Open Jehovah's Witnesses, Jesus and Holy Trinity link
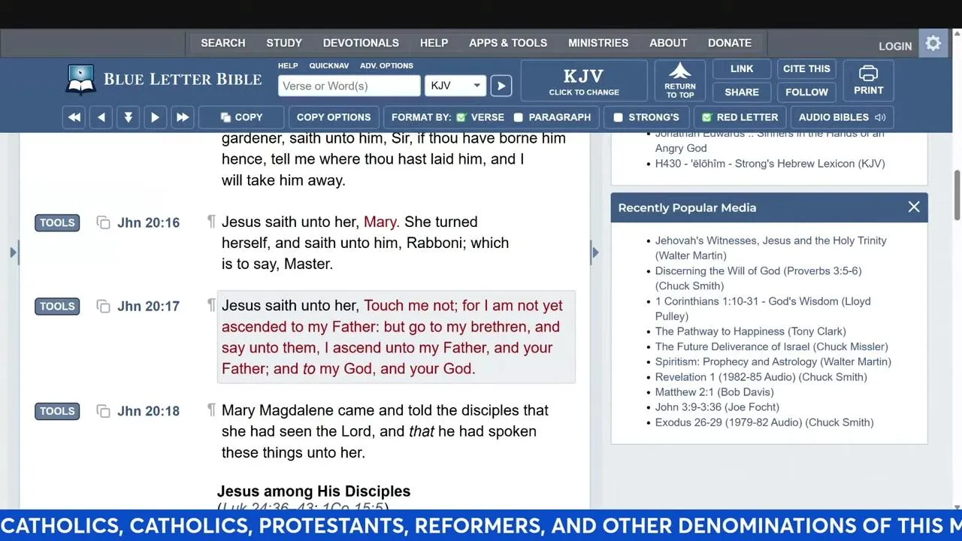 pyautogui.click(x=770, y=248)
